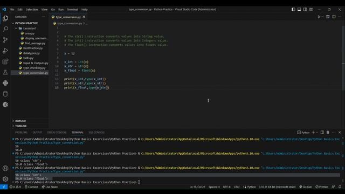Expand the OUTLINE section
345x194 pixels.
(20, 121)
